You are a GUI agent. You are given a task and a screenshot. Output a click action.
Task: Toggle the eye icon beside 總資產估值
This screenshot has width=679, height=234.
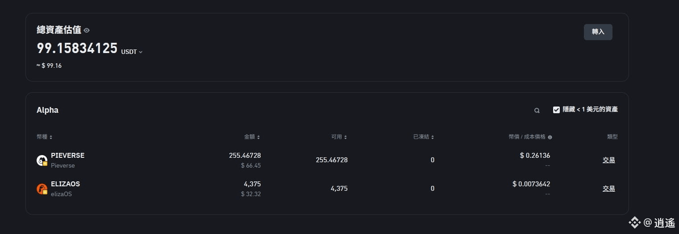(87, 30)
